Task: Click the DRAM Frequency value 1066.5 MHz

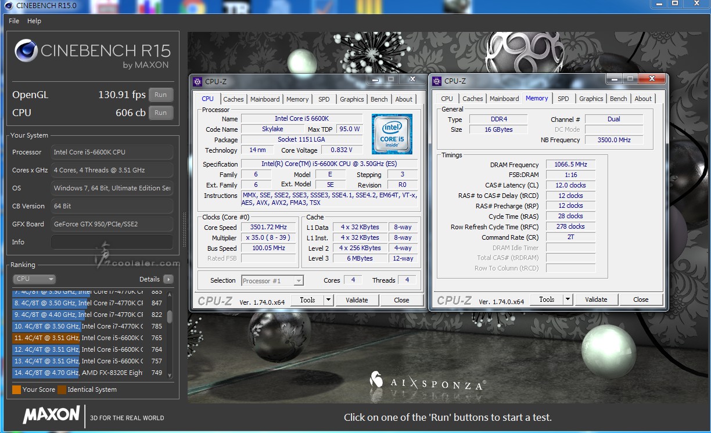Action: pyautogui.click(x=570, y=165)
